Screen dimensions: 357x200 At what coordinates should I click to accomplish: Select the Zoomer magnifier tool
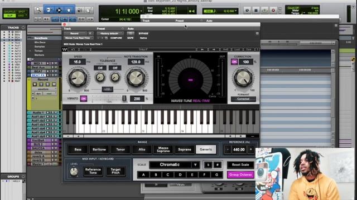pyautogui.click(x=38, y=10)
